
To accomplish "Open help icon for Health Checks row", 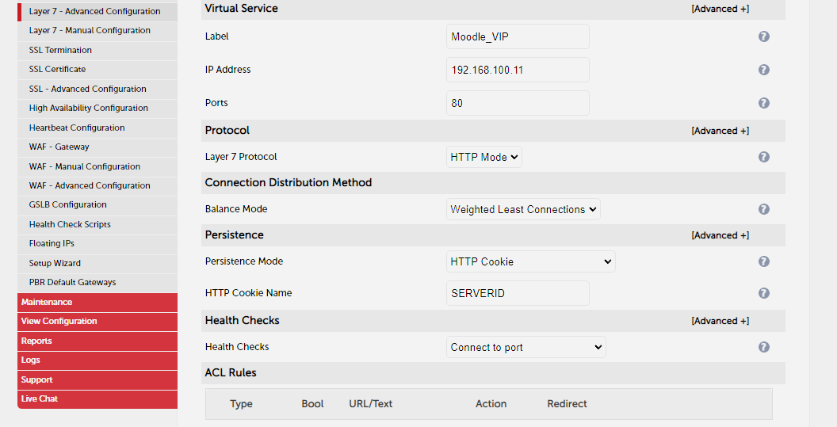I will point(764,347).
